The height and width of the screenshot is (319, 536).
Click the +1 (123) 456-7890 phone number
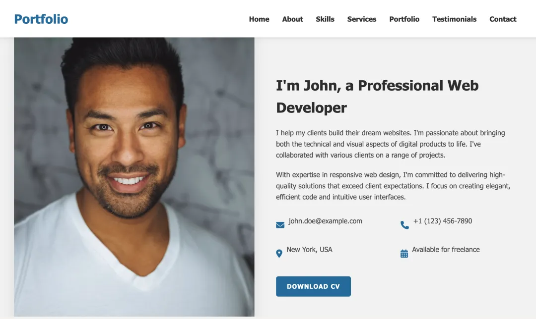point(443,221)
